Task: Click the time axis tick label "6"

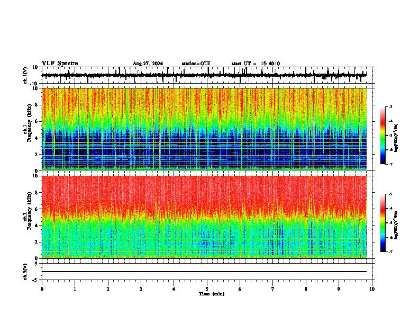Action: pyautogui.click(x=240, y=289)
